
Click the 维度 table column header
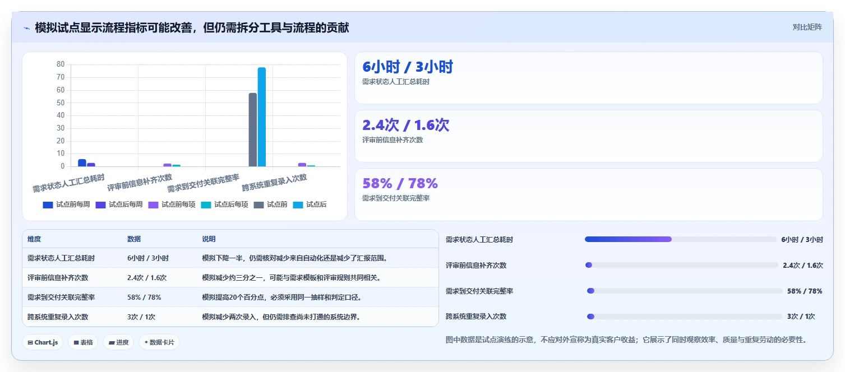coord(34,239)
